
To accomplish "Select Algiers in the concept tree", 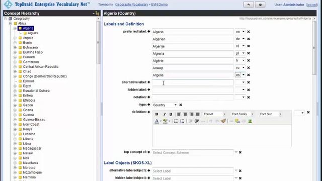I will [x=33, y=33].
